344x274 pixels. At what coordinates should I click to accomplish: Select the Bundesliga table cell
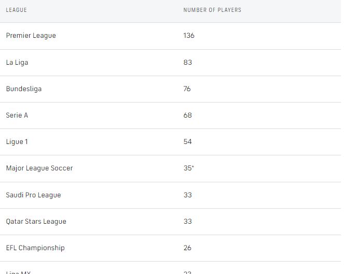(x=24, y=89)
